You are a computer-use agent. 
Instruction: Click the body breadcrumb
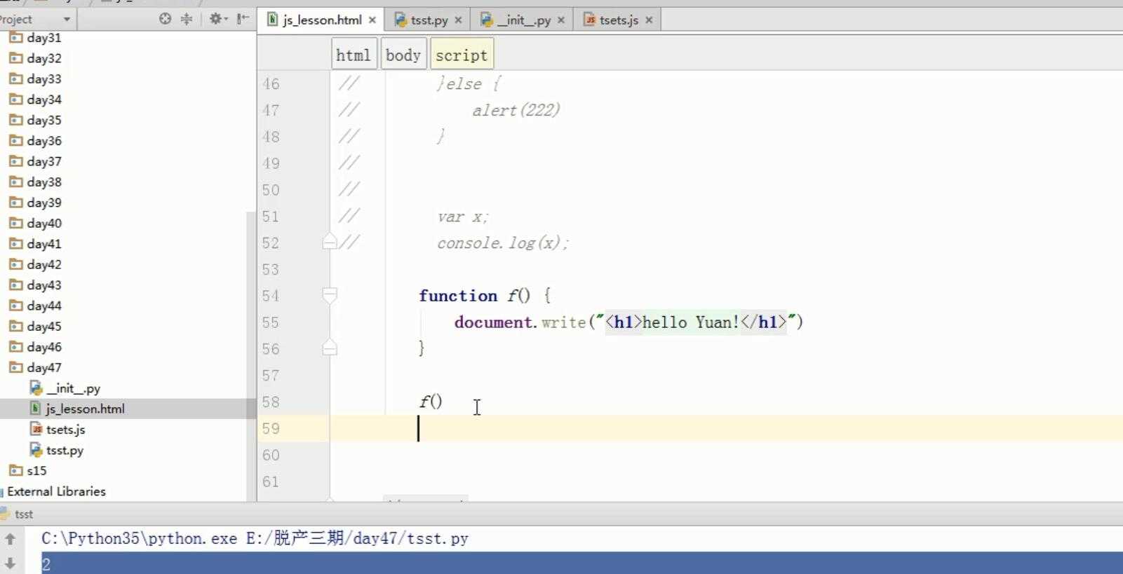[403, 55]
